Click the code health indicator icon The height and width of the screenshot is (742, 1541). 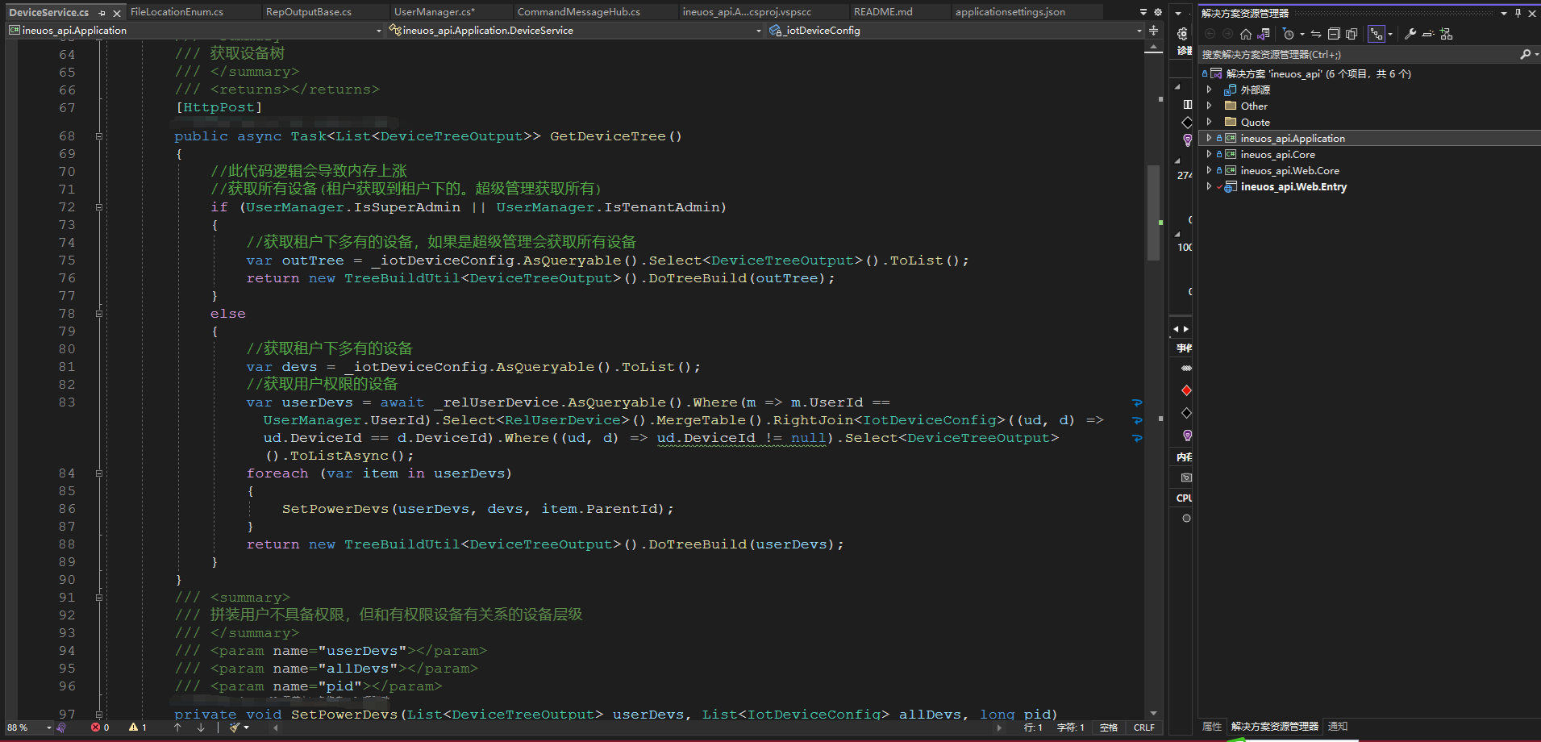(61, 727)
